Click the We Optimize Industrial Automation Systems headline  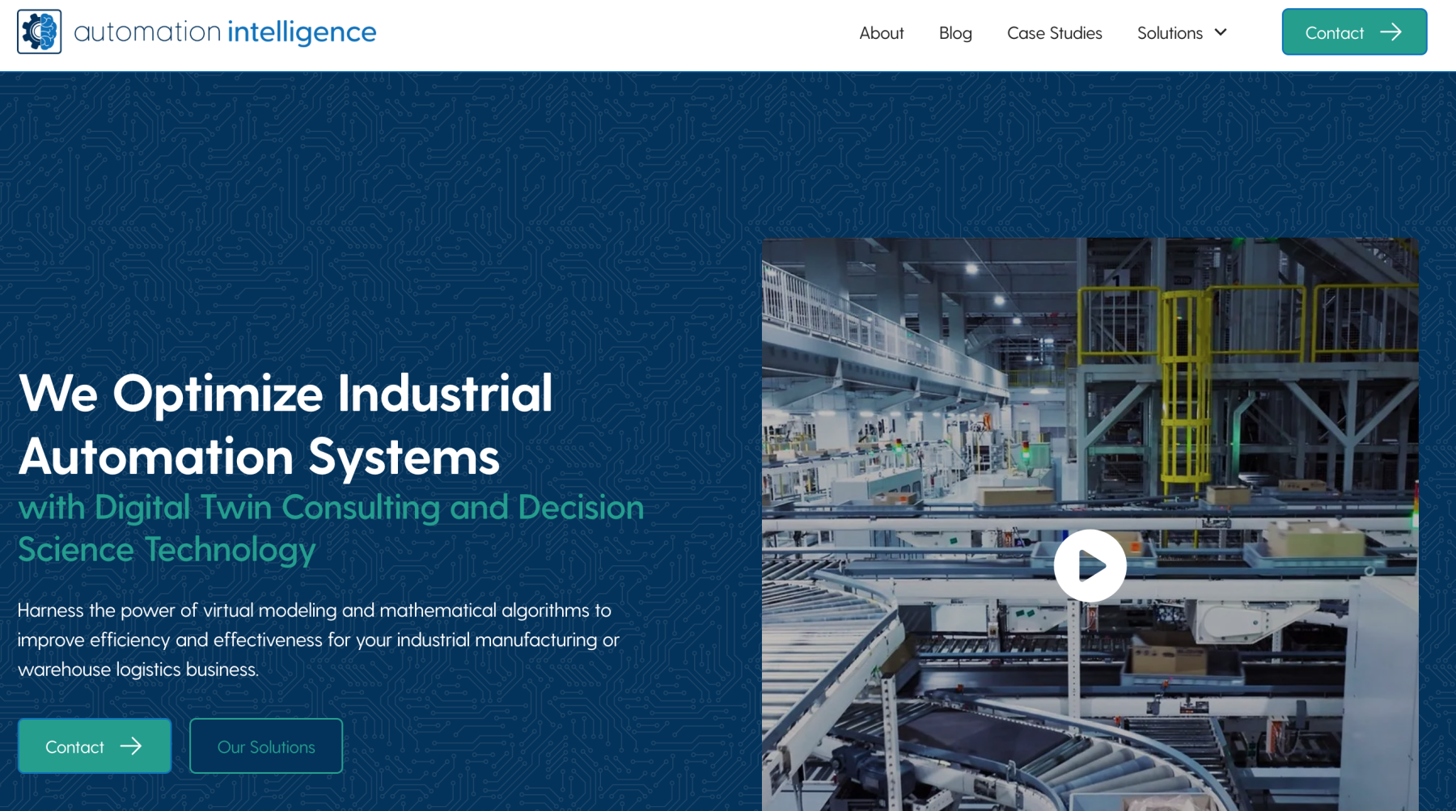click(x=285, y=425)
